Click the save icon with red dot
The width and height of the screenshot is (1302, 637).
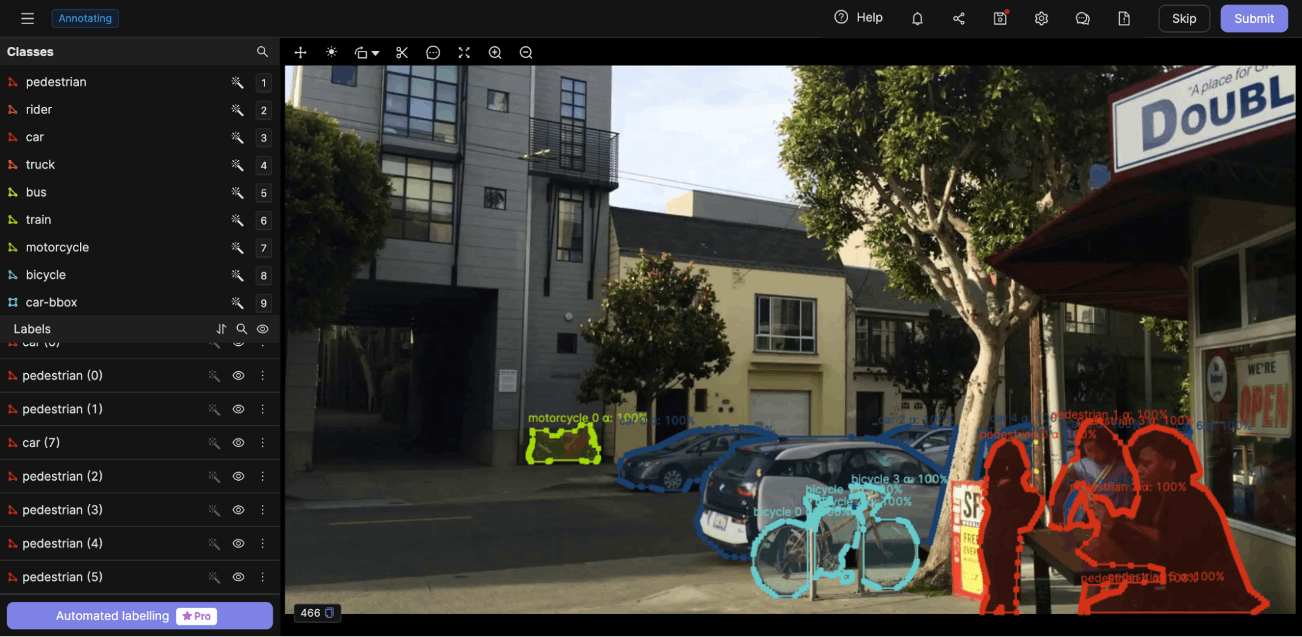pos(1000,18)
